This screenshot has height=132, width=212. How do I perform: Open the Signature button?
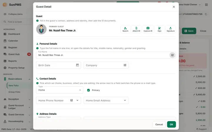[x=170, y=29]
